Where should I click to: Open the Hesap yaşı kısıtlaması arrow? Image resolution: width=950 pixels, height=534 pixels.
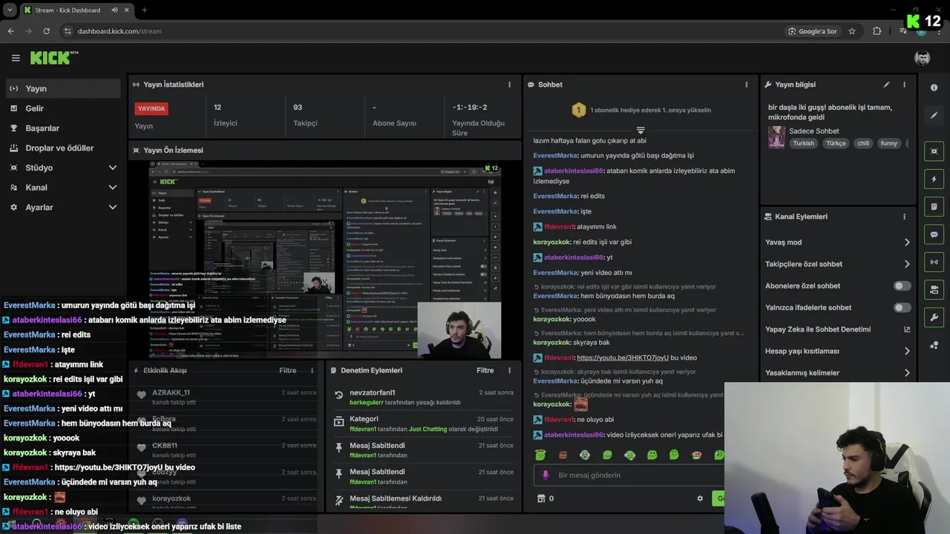point(907,351)
